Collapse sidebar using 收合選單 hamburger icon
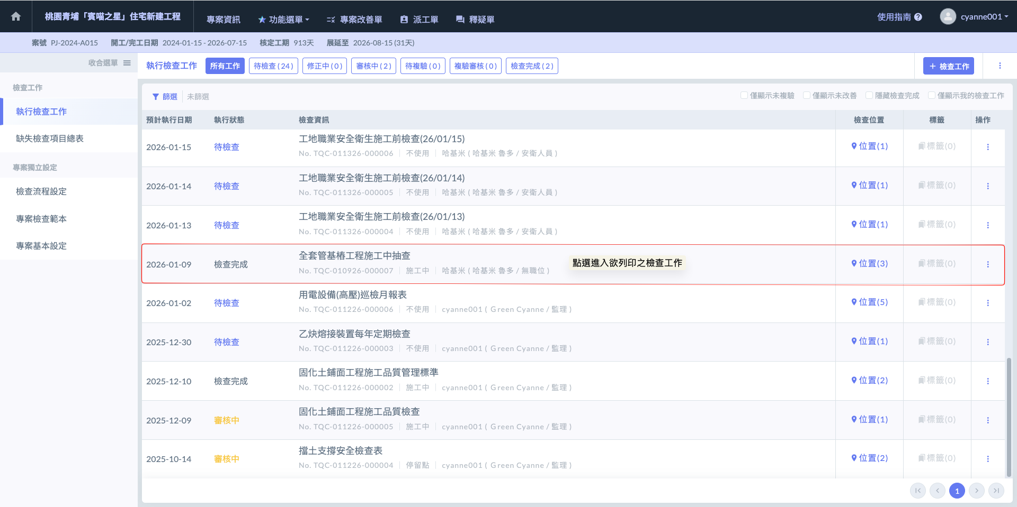This screenshot has height=507, width=1017. click(x=127, y=63)
